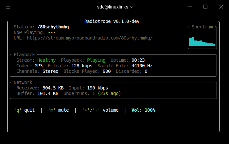
Task: Click the input value 190 kbps
Action: (x=97, y=88)
